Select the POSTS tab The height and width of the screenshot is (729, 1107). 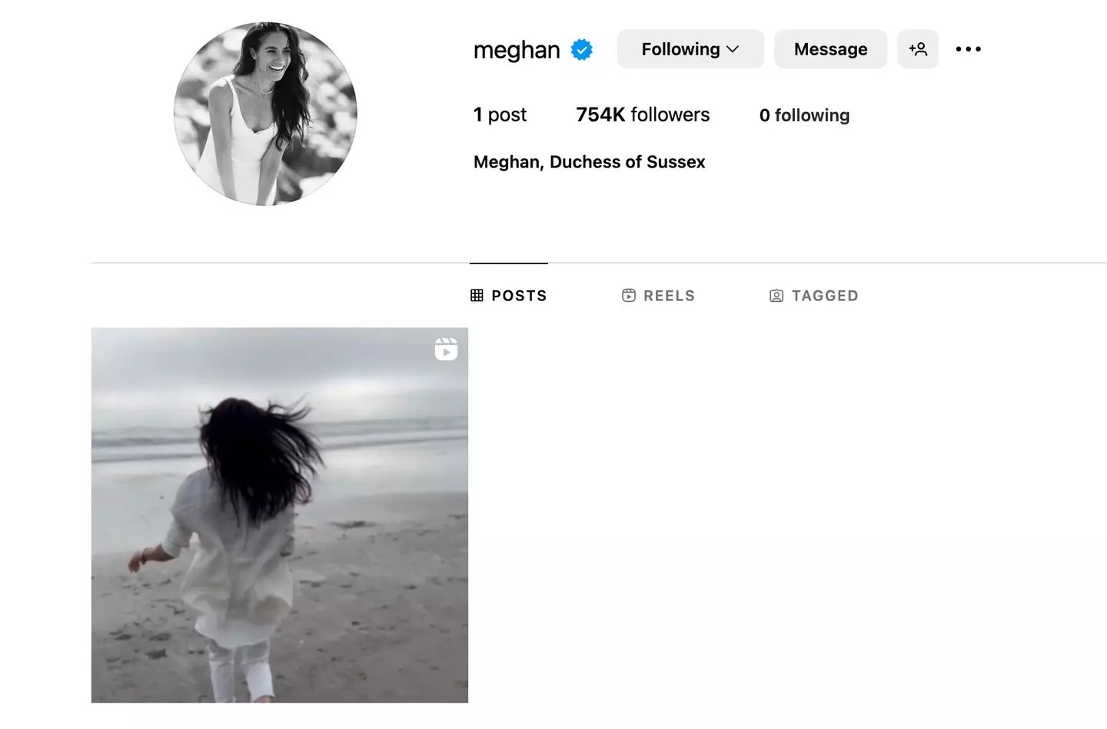509,296
